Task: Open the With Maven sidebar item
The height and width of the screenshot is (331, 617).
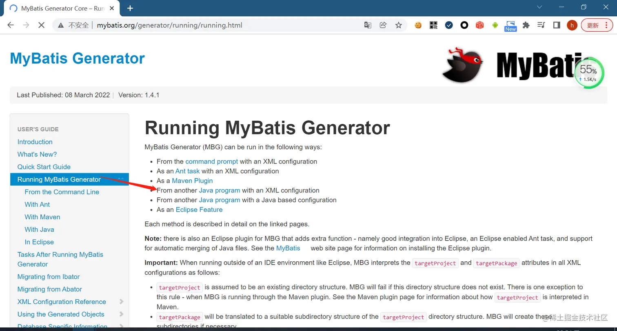Action: coord(42,217)
